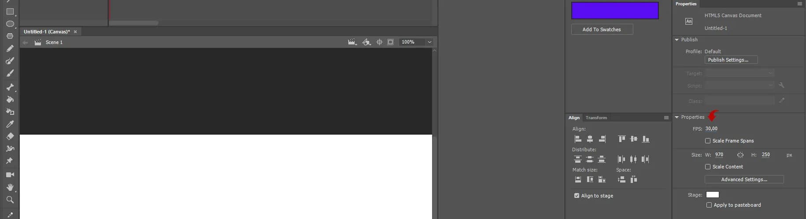Select the Untitled-1 (Canvas) document tab
Image resolution: width=806 pixels, height=219 pixels.
click(47, 32)
